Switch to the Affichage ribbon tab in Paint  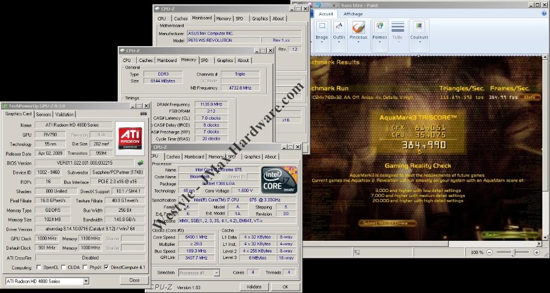pyautogui.click(x=353, y=14)
